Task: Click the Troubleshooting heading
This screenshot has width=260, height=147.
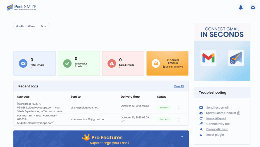Action: [213, 92]
